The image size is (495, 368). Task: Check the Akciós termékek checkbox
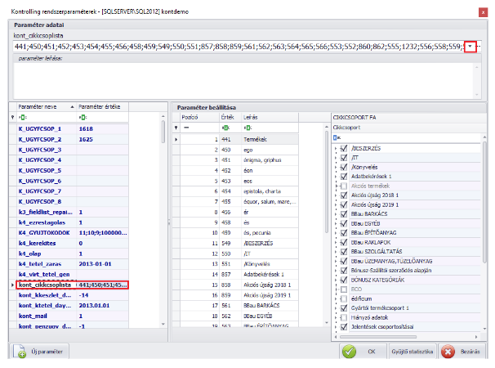click(x=344, y=185)
